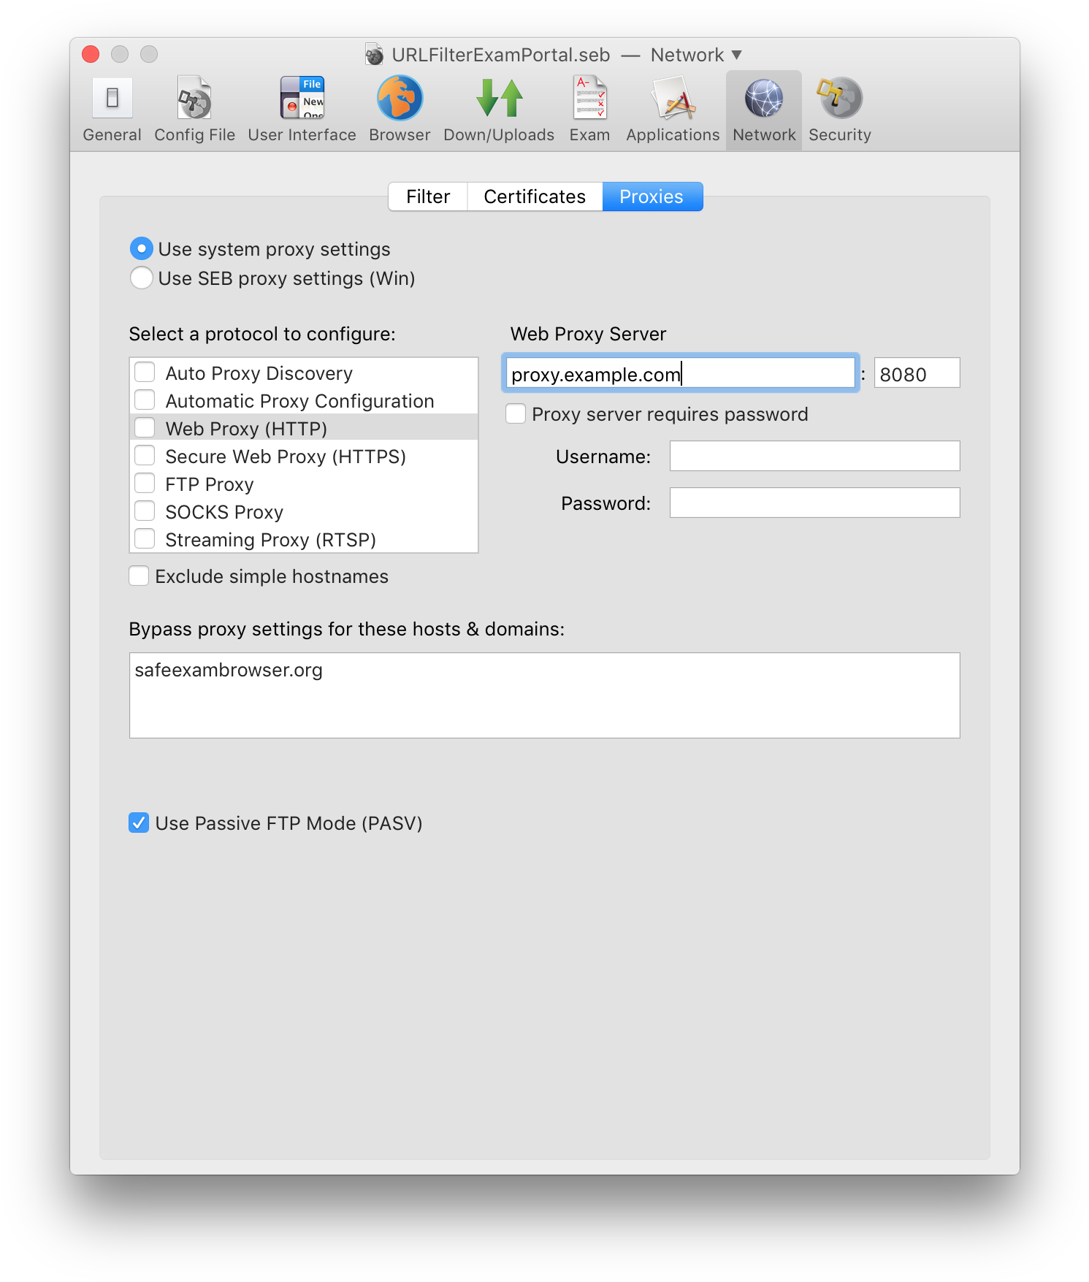Enable Auto Proxy Discovery checkbox
Viewport: 1089px width, 1282px height.
tap(145, 373)
